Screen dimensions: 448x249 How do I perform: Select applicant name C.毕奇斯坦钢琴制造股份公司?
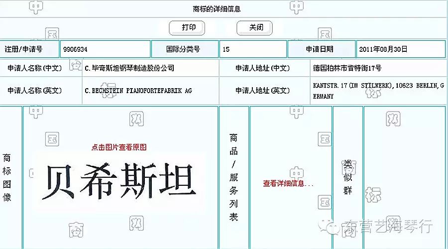pos(129,68)
